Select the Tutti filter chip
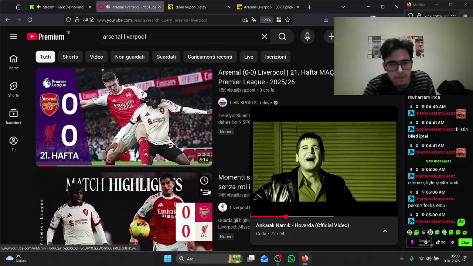The width and height of the screenshot is (473, 266). coord(45,57)
